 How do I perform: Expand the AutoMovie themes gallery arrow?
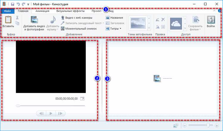click(x=149, y=28)
